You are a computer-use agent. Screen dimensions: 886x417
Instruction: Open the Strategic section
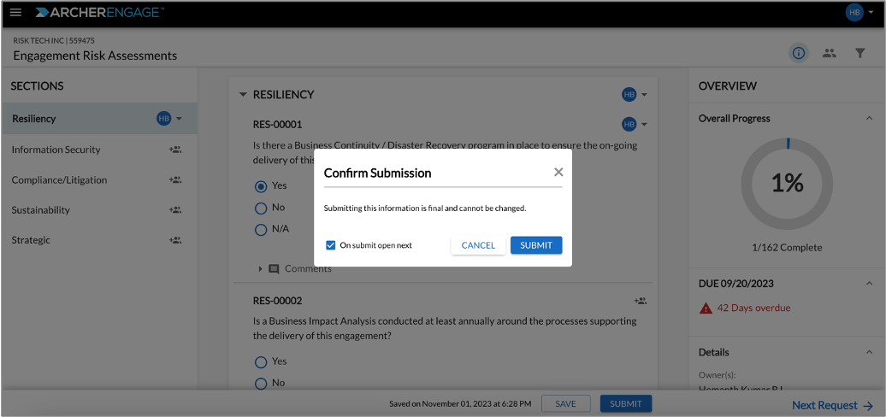31,240
